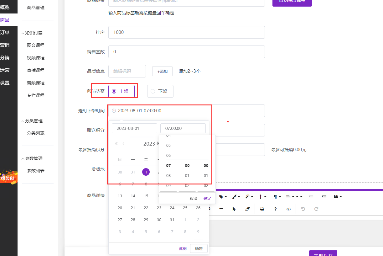Open the quote style dropdown
The image size is (383, 256).
coord(338,196)
